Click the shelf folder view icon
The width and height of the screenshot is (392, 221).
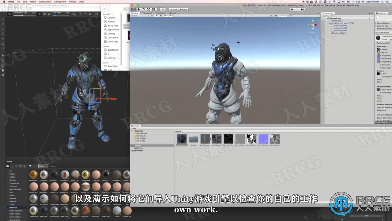coord(8,166)
